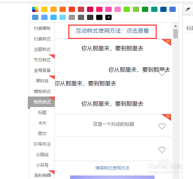Switch to 节日样式 category
The height and width of the screenshot is (179, 193).
point(42,60)
